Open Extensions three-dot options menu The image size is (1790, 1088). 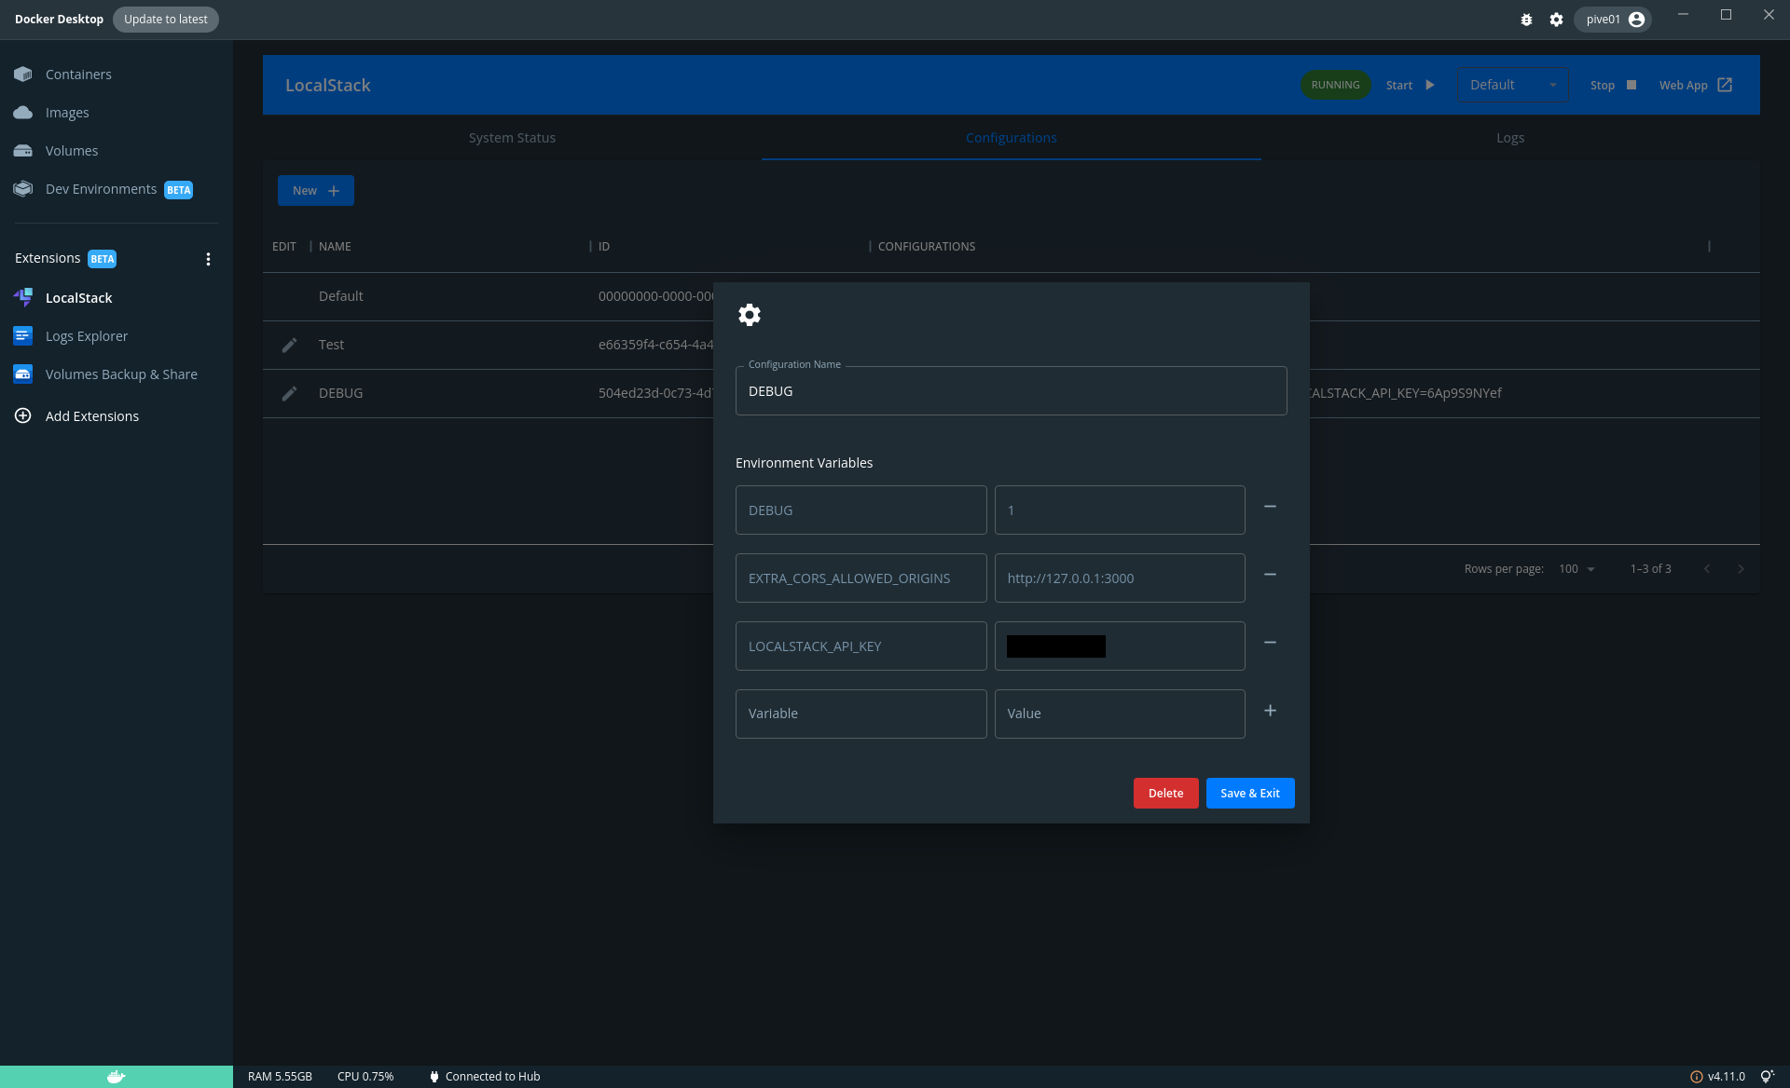click(x=208, y=259)
